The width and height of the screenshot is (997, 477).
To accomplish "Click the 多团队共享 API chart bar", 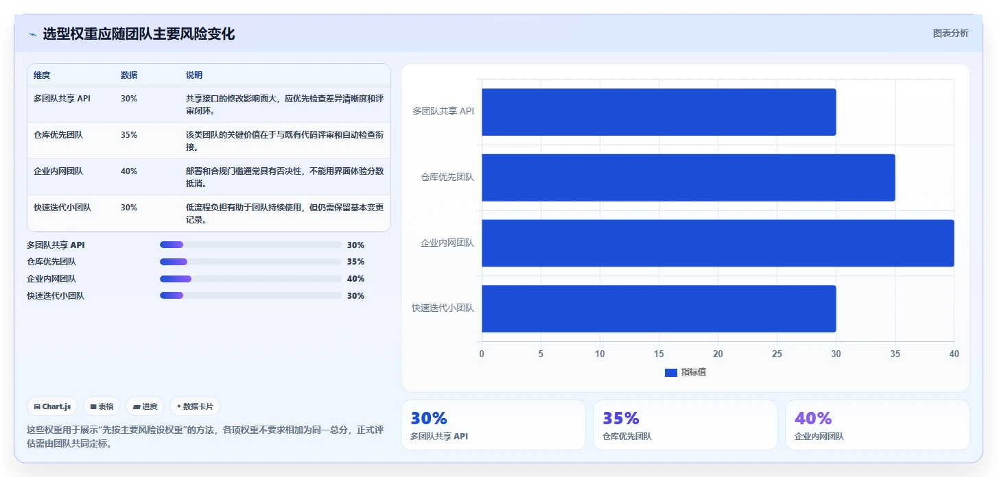I will pos(659,112).
